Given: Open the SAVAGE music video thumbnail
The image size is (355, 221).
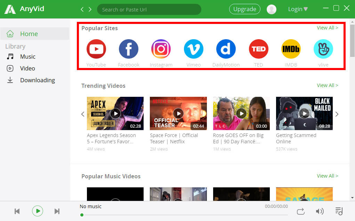Looking at the screenshot, I should point(304,194).
